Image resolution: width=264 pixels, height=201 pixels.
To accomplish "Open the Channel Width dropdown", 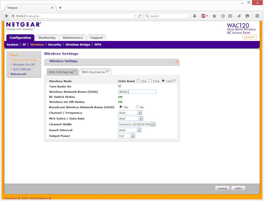I will (x=137, y=124).
